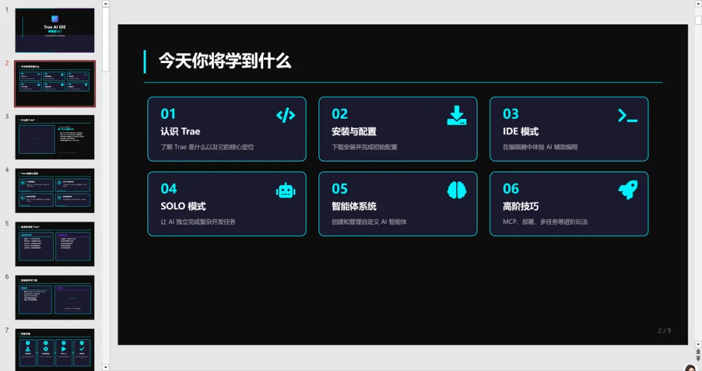Click the thumbnail panel scrollbar thumb
This screenshot has width=702, height=371.
(x=106, y=40)
